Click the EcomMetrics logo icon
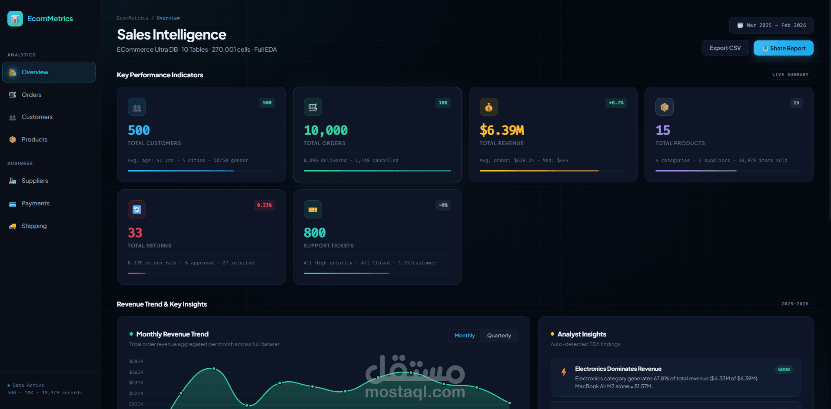Image resolution: width=831 pixels, height=409 pixels. [x=15, y=19]
